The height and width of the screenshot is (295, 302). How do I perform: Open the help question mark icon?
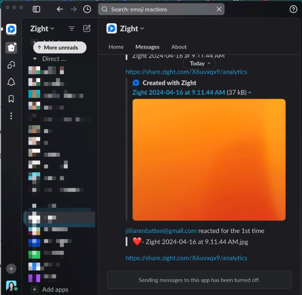pyautogui.click(x=293, y=9)
